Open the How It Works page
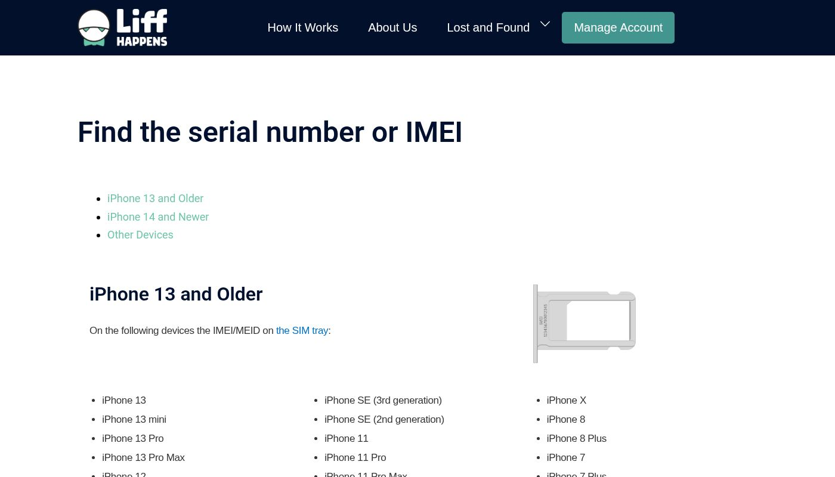 pos(302,27)
